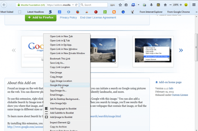Select Bookmark This Link
Screen dimensions: 198x131
tap(67, 59)
